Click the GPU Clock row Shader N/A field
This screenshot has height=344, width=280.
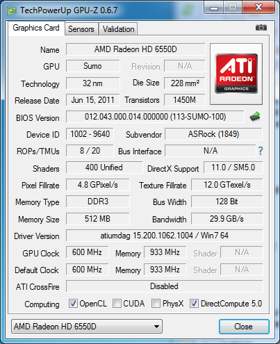tap(242, 252)
